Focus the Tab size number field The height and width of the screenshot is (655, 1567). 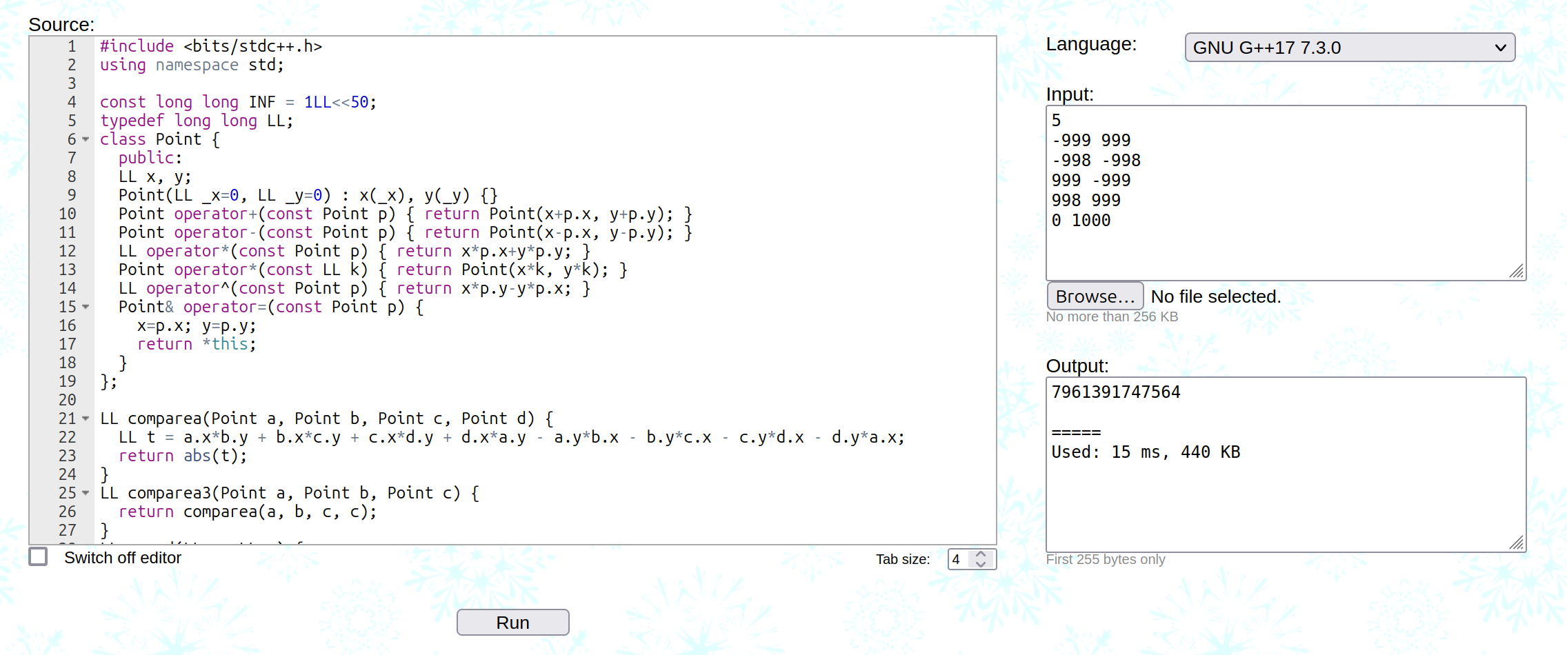click(x=959, y=559)
